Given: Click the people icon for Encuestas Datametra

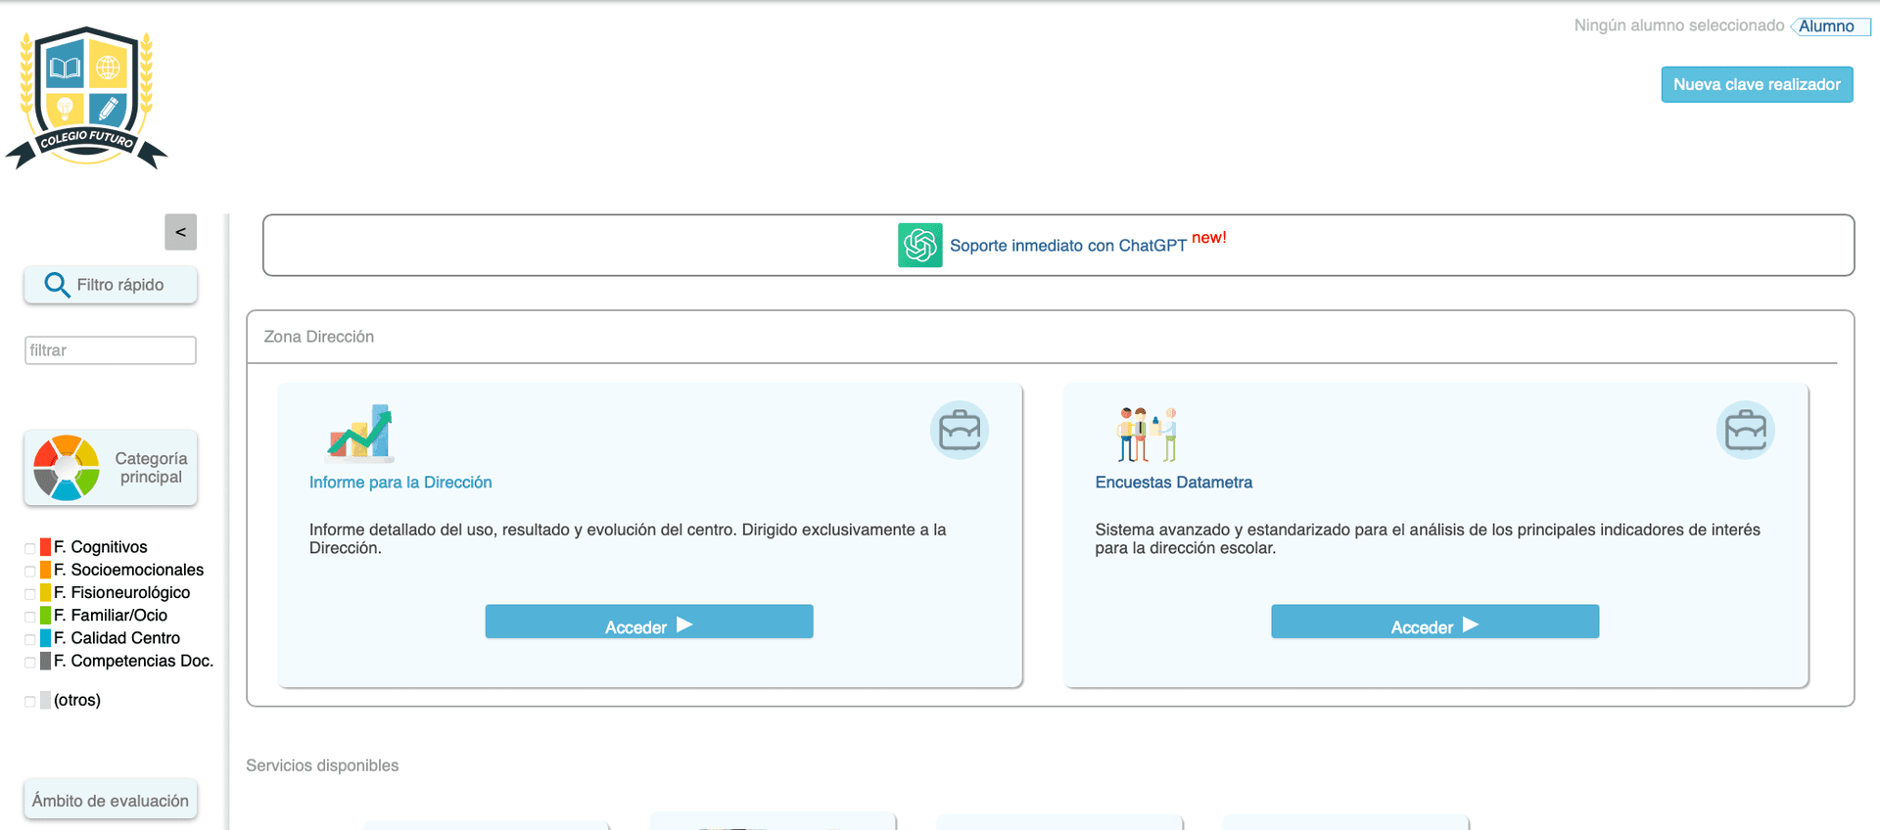Looking at the screenshot, I should coord(1147,434).
